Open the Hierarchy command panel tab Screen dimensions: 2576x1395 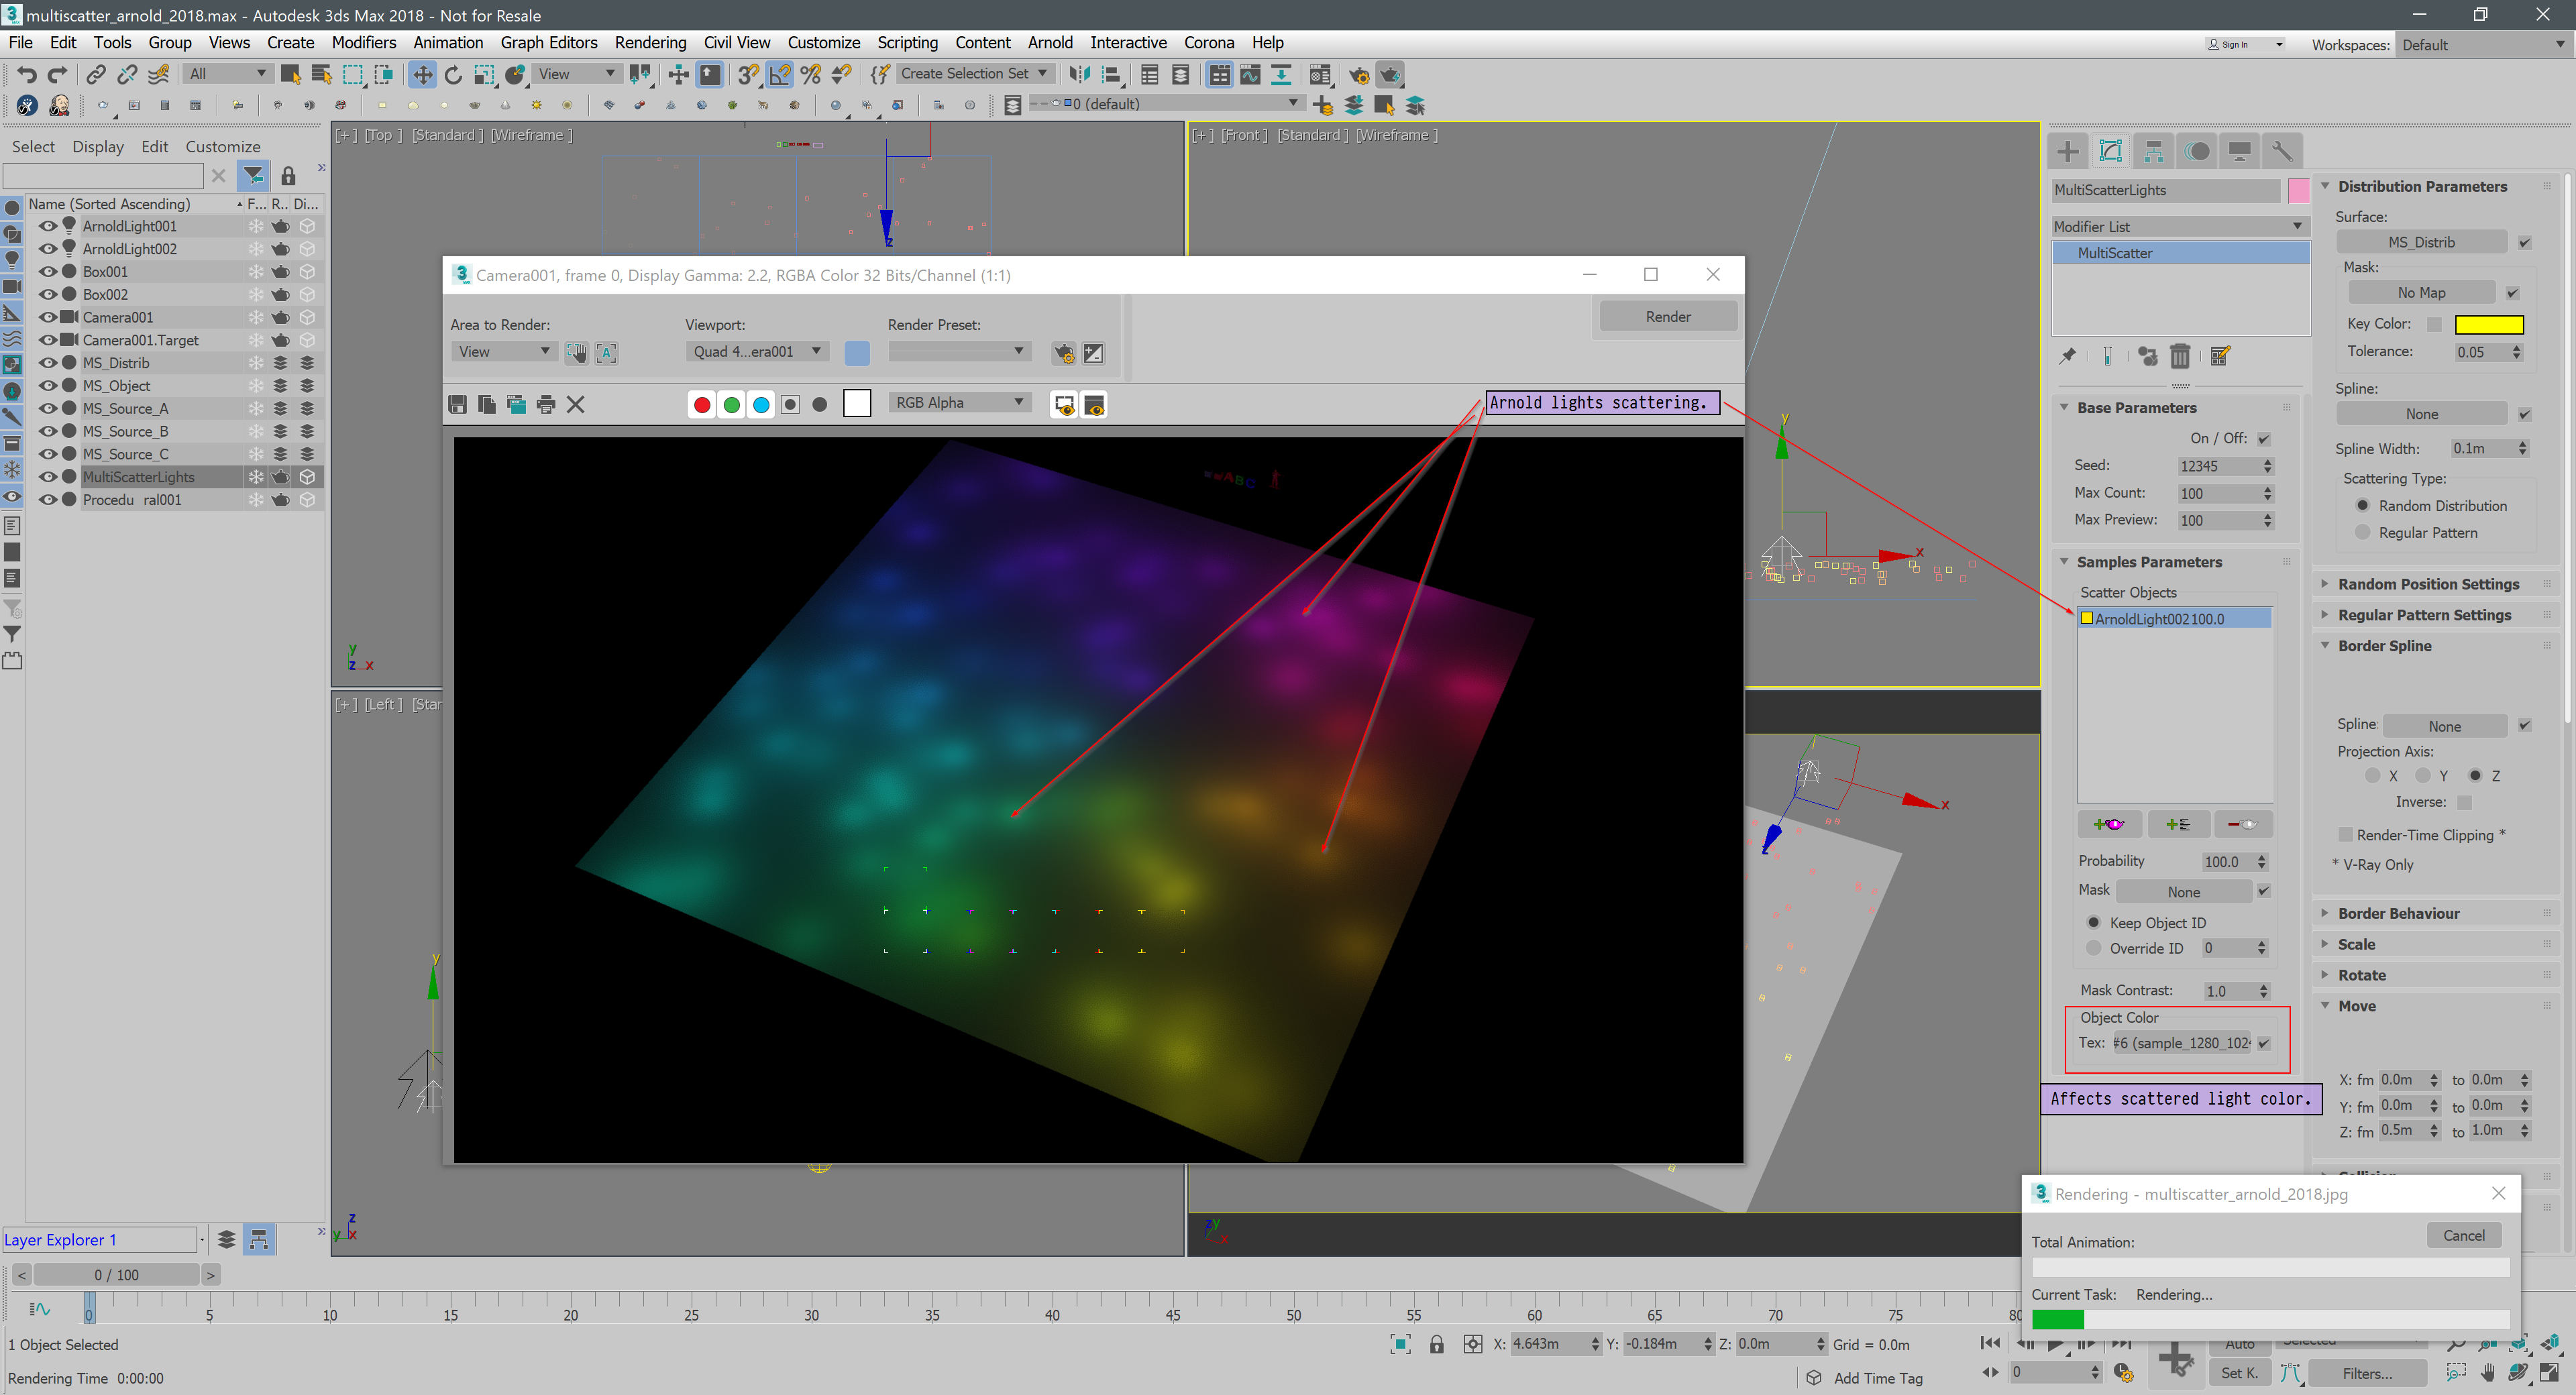(2153, 151)
